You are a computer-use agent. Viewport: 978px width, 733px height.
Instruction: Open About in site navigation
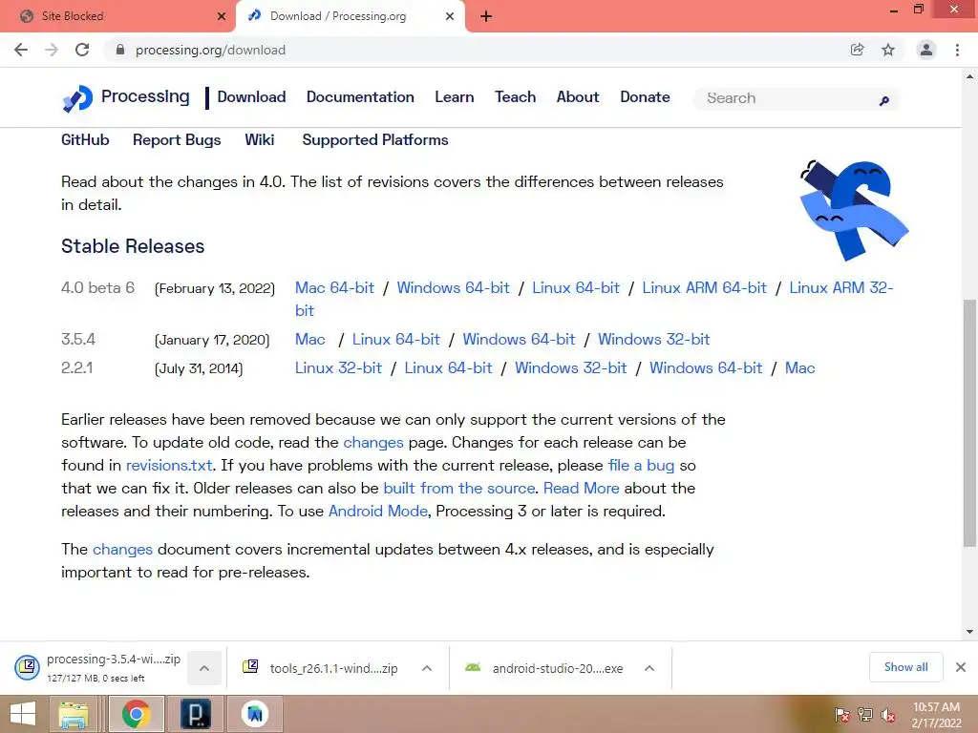[x=578, y=97]
